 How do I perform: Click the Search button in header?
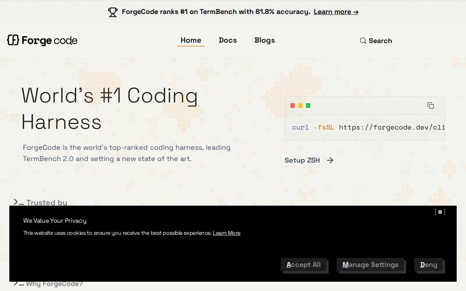coord(376,41)
